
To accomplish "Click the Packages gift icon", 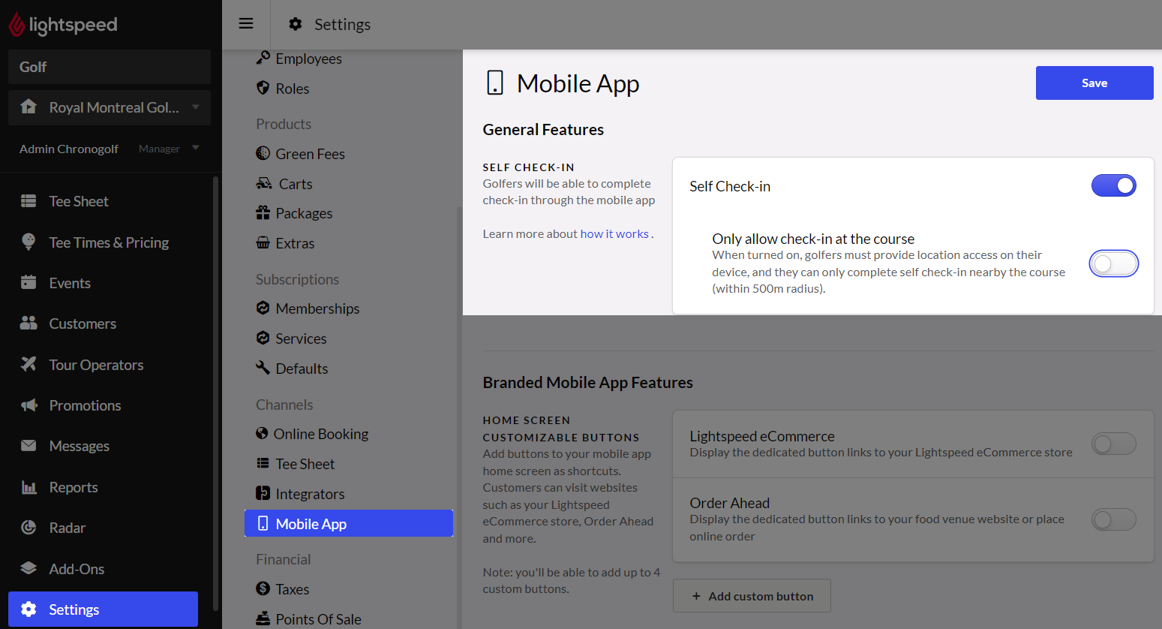I will pos(263,213).
